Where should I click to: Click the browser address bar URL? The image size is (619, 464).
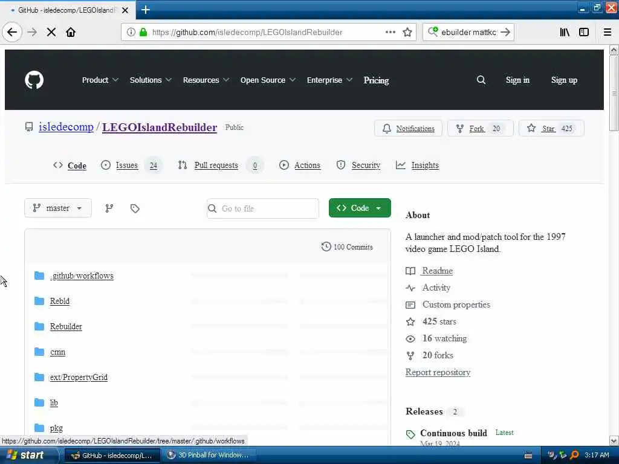(x=247, y=32)
